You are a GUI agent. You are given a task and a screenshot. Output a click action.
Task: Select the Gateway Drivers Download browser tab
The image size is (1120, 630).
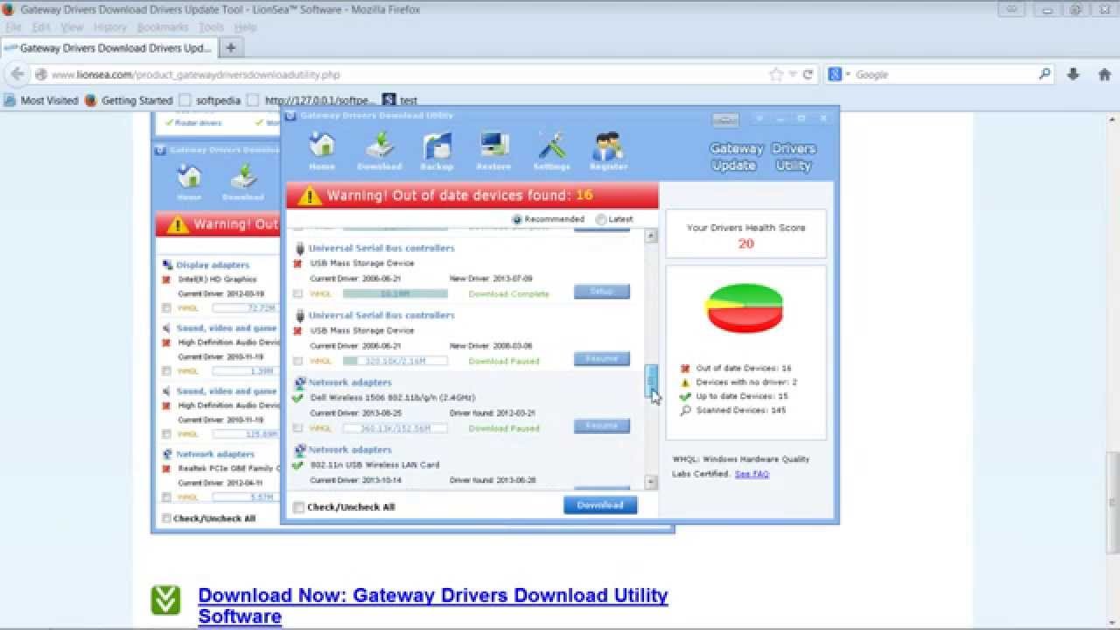tap(108, 48)
